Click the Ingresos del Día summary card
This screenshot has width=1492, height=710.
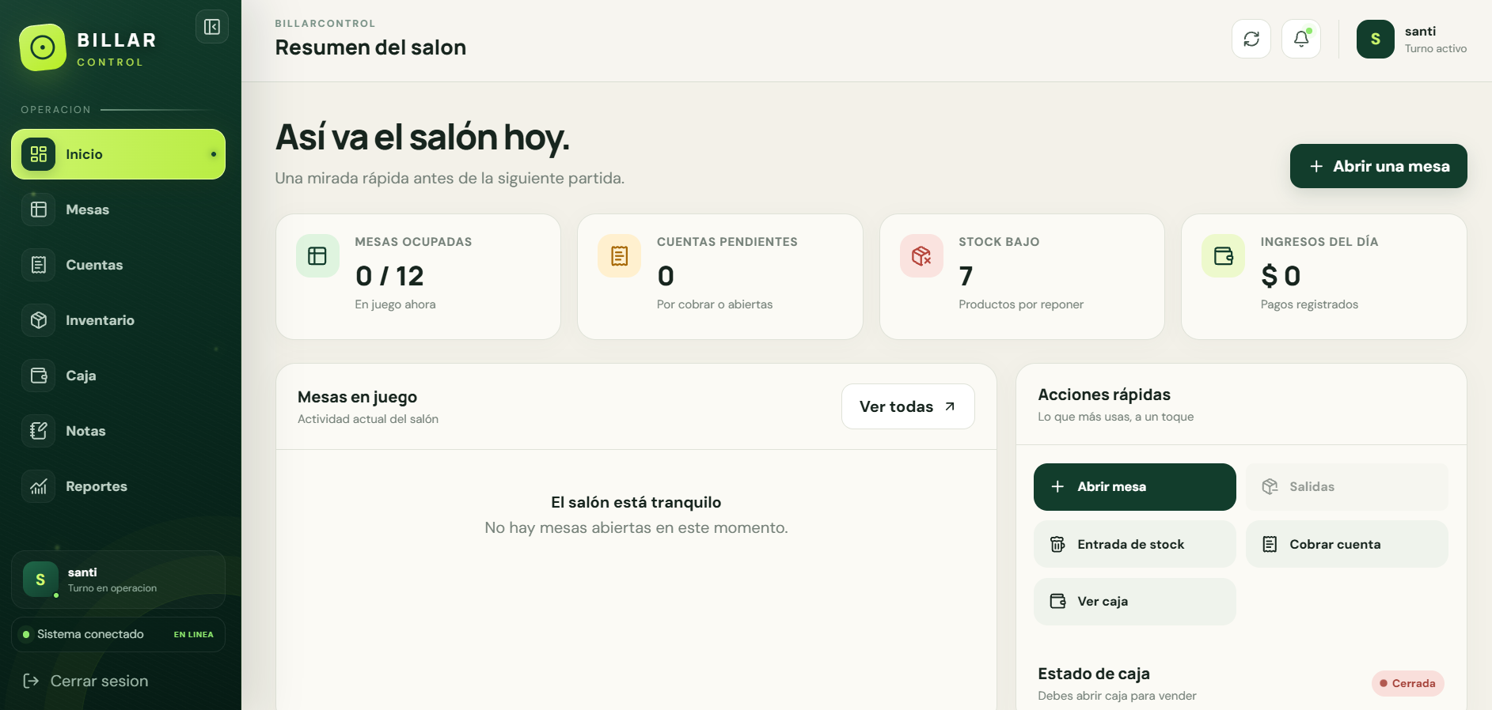click(x=1324, y=277)
